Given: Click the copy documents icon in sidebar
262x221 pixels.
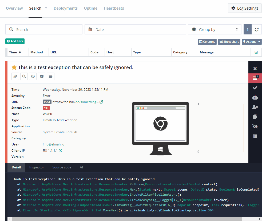Looking at the screenshot, I should click(x=255, y=117).
